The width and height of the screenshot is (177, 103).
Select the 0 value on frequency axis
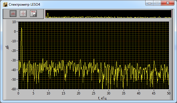pos(18,93)
